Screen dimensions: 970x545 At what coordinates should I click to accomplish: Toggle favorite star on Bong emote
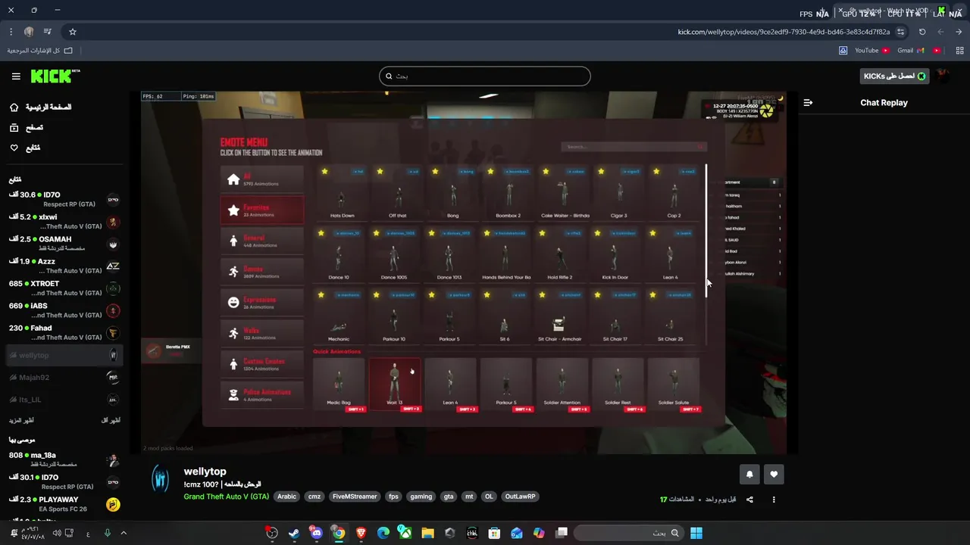(x=435, y=172)
